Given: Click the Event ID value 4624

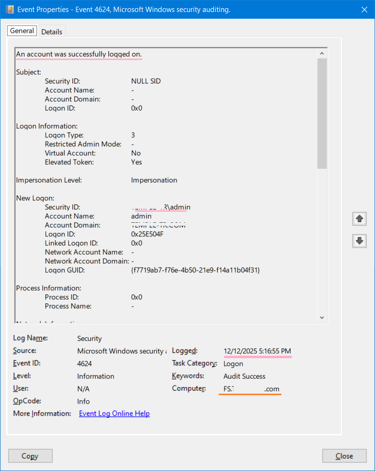Looking at the screenshot, I should tap(84, 363).
